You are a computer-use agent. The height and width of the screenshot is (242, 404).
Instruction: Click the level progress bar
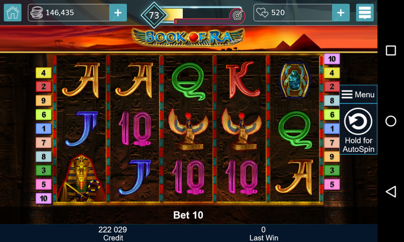click(202, 14)
